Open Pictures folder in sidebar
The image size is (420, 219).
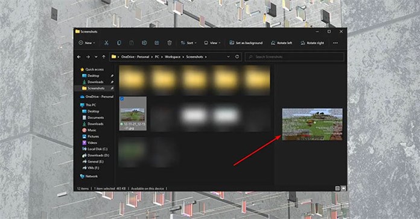pos(93,137)
